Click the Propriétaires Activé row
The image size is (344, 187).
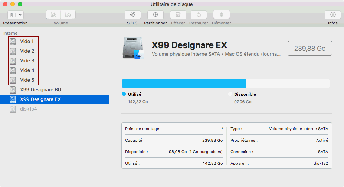point(279,140)
